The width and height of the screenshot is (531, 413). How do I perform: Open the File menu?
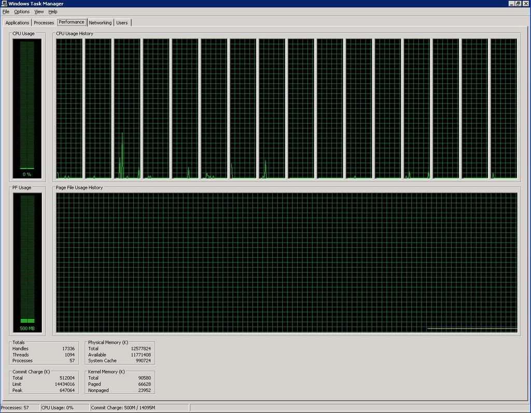point(6,11)
